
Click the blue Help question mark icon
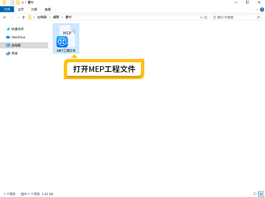262,10
